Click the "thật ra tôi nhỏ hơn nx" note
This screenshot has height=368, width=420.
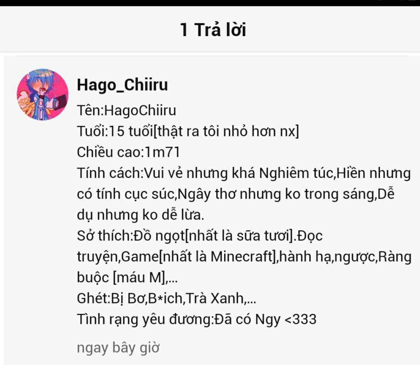tap(226, 132)
